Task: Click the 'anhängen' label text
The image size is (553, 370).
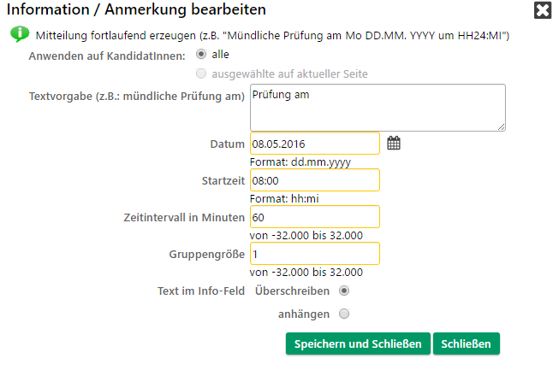Action: [x=304, y=314]
